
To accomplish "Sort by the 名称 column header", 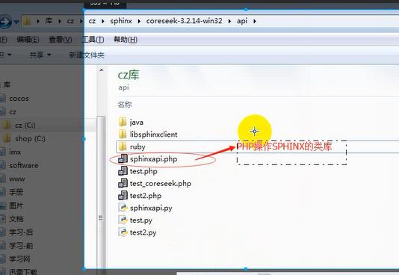I will pyautogui.click(x=125, y=105).
